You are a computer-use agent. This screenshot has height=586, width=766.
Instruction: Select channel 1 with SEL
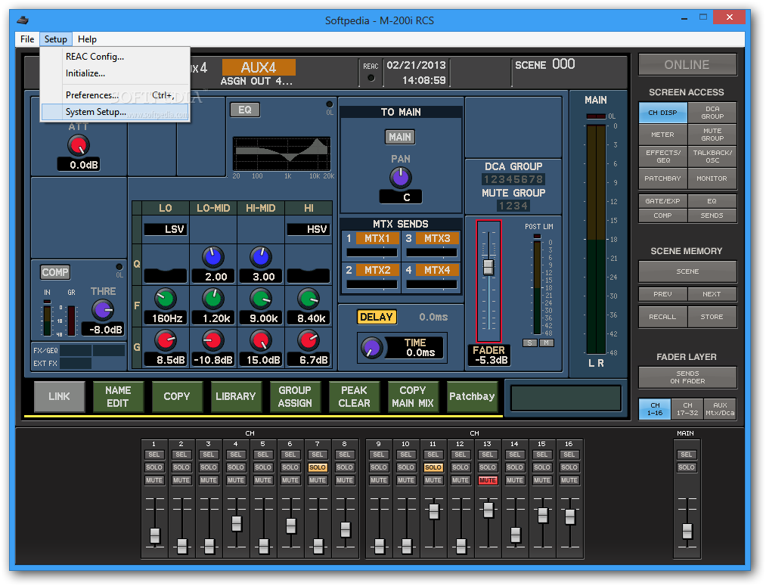pyautogui.click(x=154, y=454)
